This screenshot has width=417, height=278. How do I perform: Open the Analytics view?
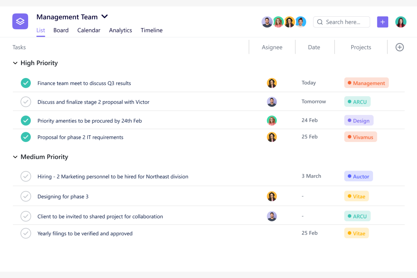tap(120, 30)
